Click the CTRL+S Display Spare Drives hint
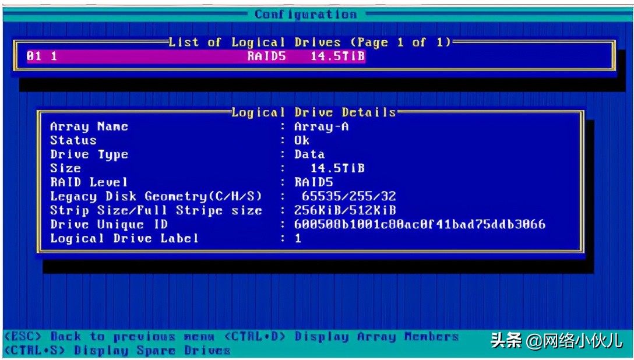634x360 pixels. point(117,350)
